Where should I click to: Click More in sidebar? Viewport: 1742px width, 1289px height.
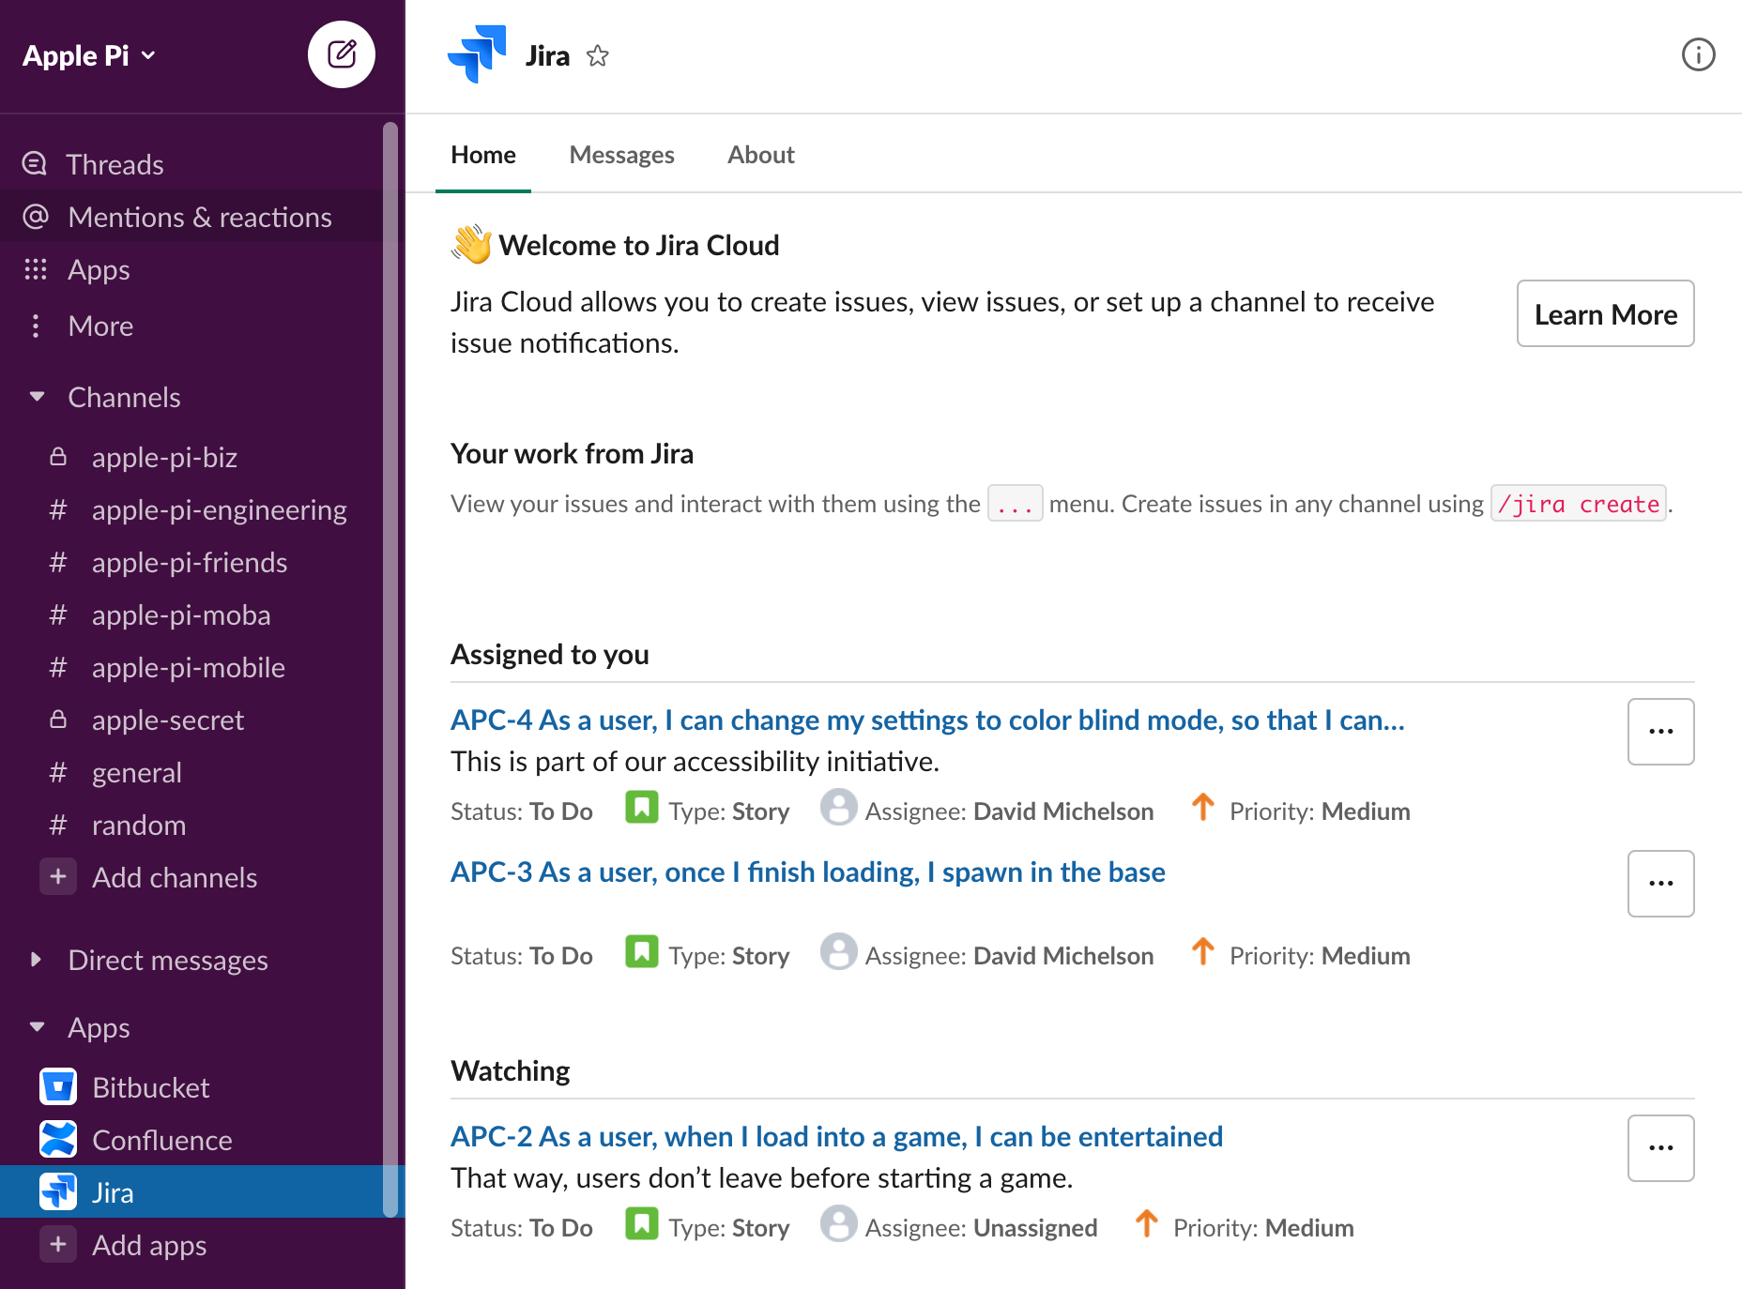pyautogui.click(x=191, y=326)
